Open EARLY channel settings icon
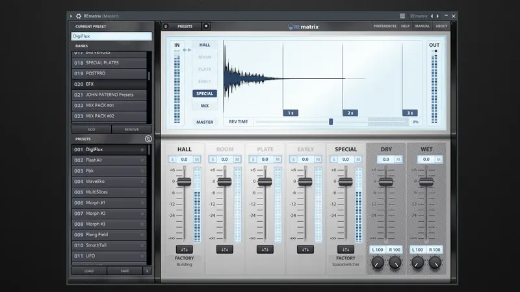This screenshot has width=520, height=292. (305, 249)
